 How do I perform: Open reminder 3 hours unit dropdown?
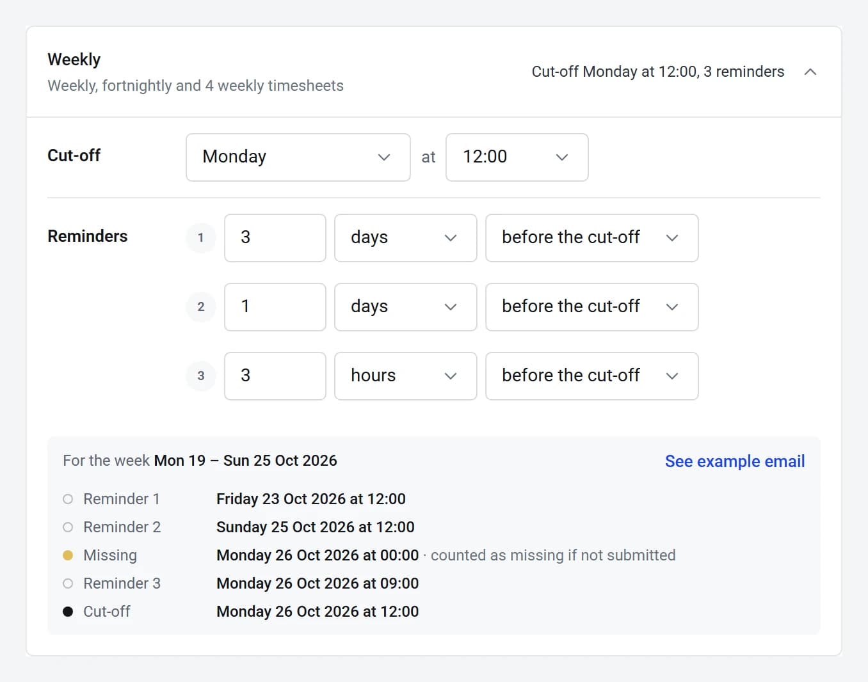click(x=406, y=376)
